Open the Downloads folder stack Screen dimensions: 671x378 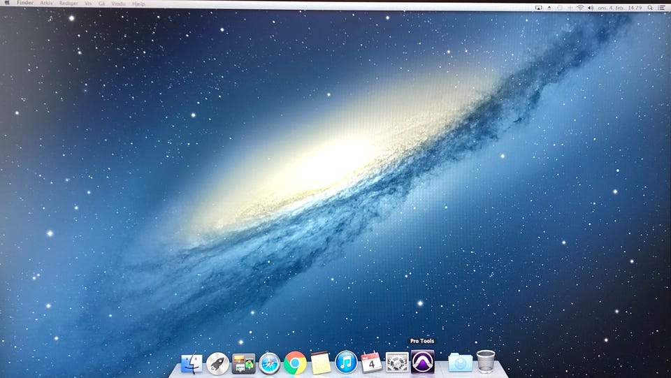point(461,363)
